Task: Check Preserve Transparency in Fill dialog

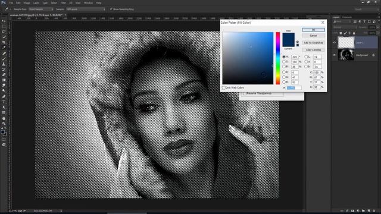Action: coord(245,93)
